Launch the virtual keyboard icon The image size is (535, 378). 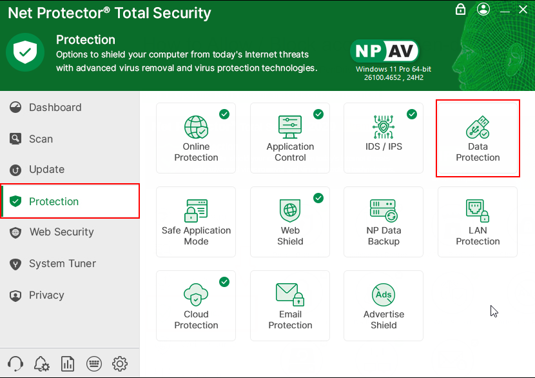(x=93, y=364)
